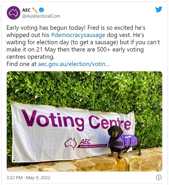Open the AEC purple profile avatar
Viewport: 169px width, 185px height.
[x=13, y=13]
